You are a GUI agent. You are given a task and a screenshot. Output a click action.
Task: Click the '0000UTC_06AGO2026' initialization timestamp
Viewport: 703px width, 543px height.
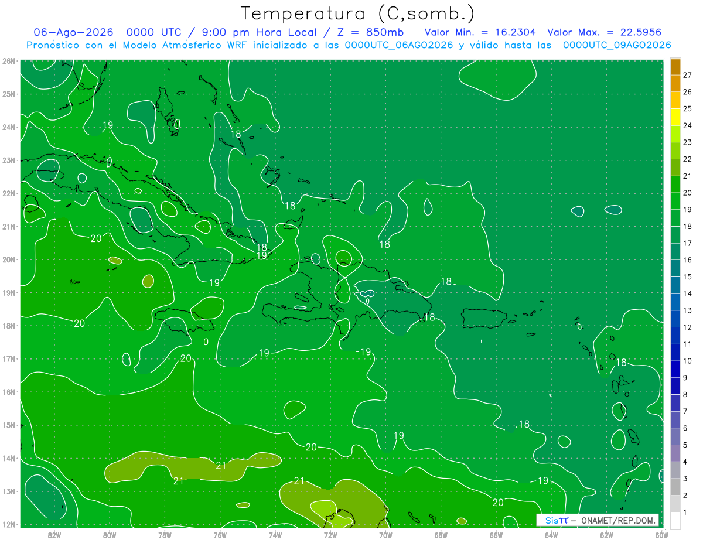click(399, 45)
